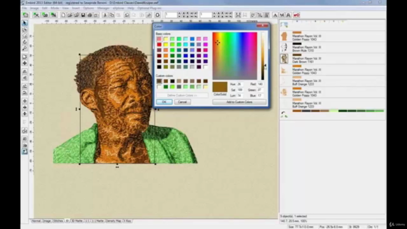Image resolution: width=407 pixels, height=229 pixels.
Task: Click Add to Custom Colors button
Action: click(x=239, y=102)
